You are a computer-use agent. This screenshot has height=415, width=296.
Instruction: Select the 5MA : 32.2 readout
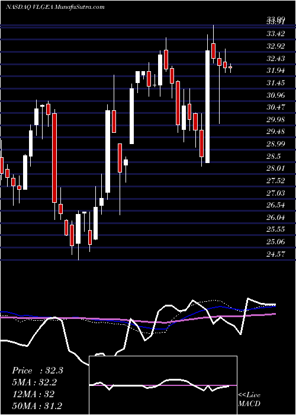(34, 382)
